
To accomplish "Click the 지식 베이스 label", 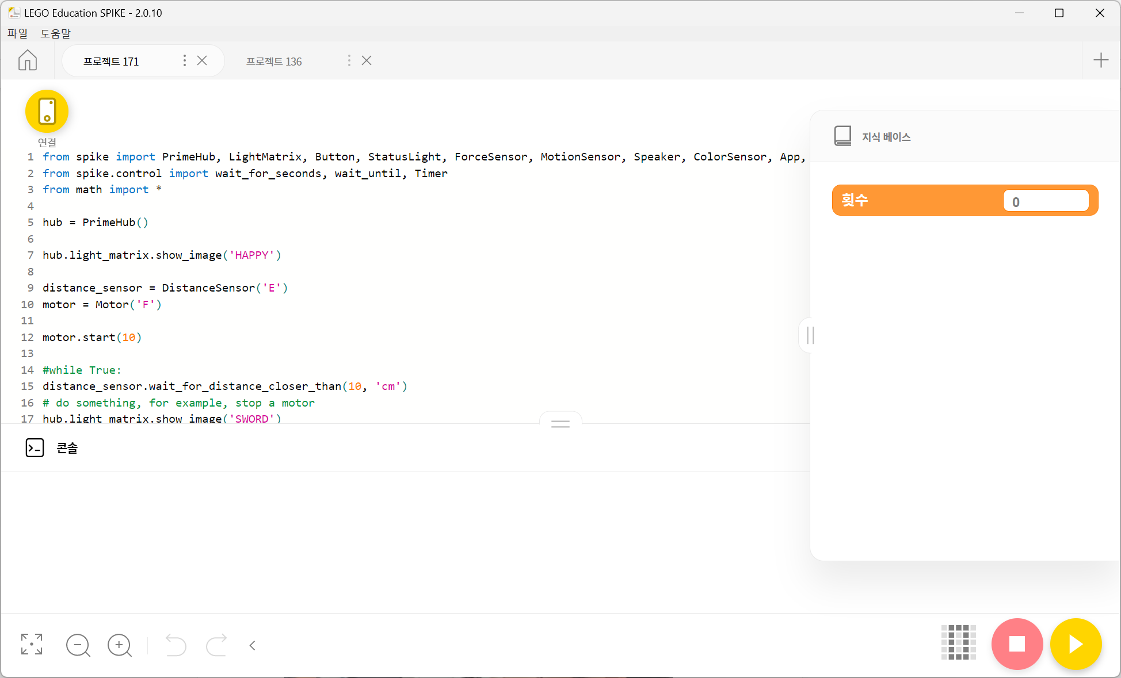I will 886,137.
